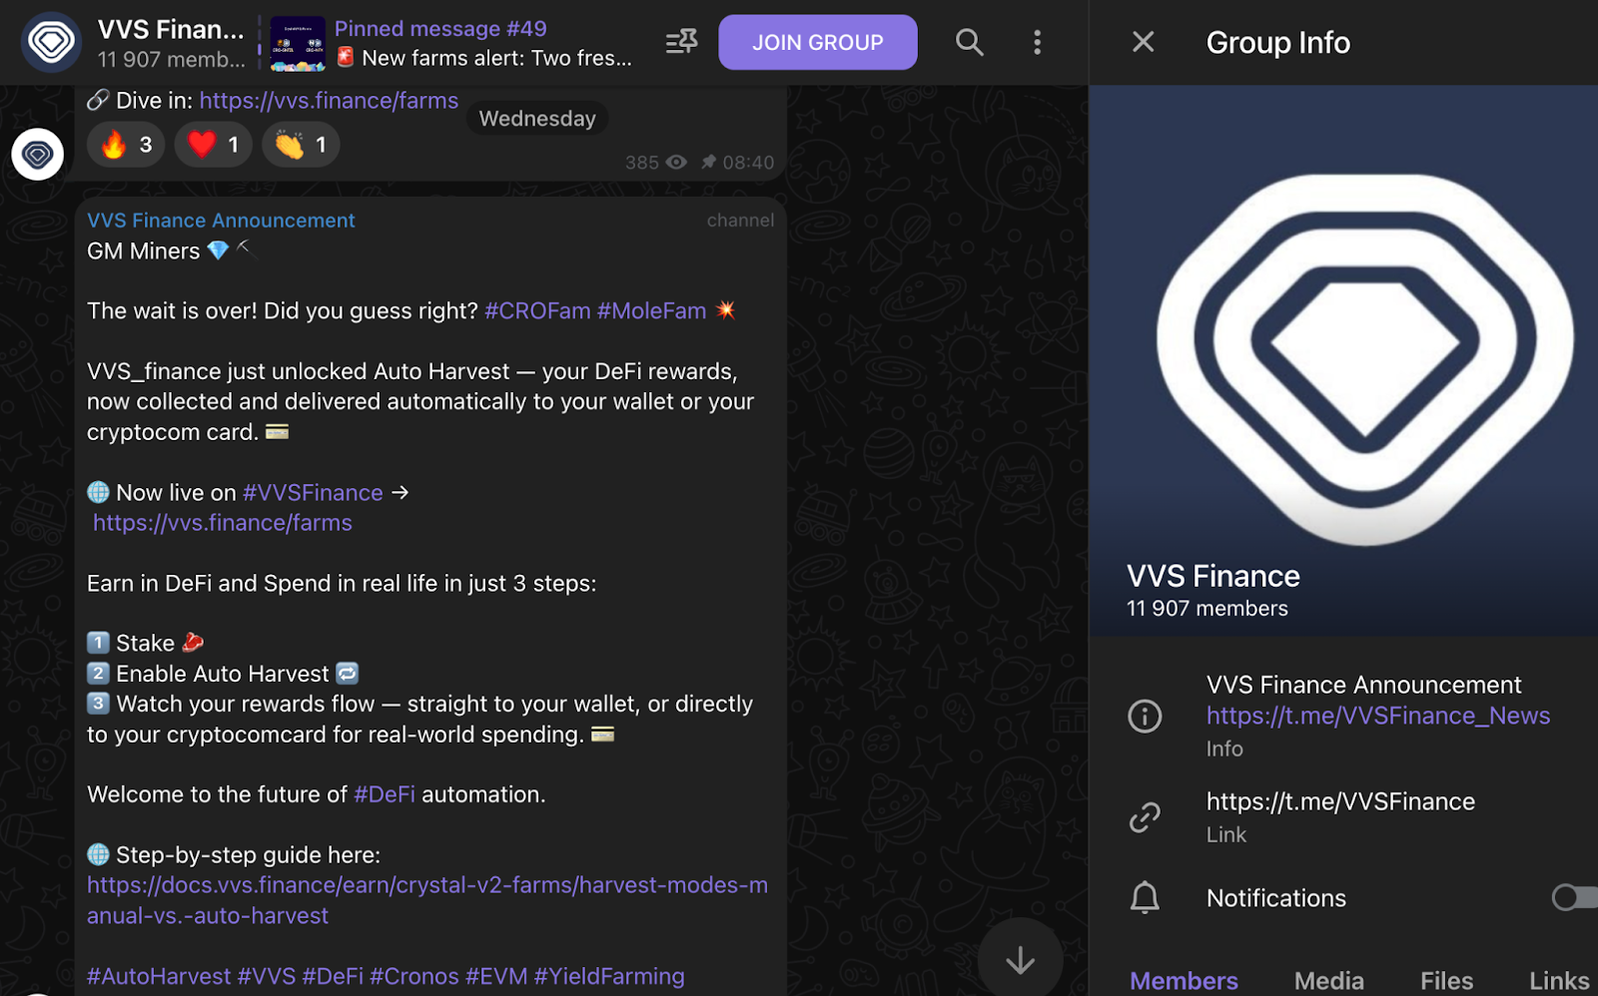The height and width of the screenshot is (996, 1598).
Task: Click the pinned message thumbnail image
Action: [x=298, y=44]
